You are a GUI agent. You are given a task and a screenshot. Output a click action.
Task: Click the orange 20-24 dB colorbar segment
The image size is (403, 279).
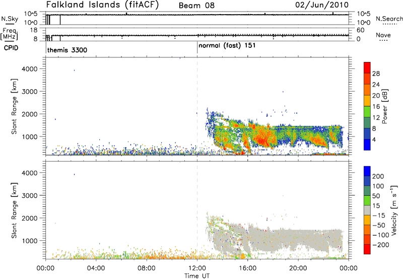[x=367, y=90]
